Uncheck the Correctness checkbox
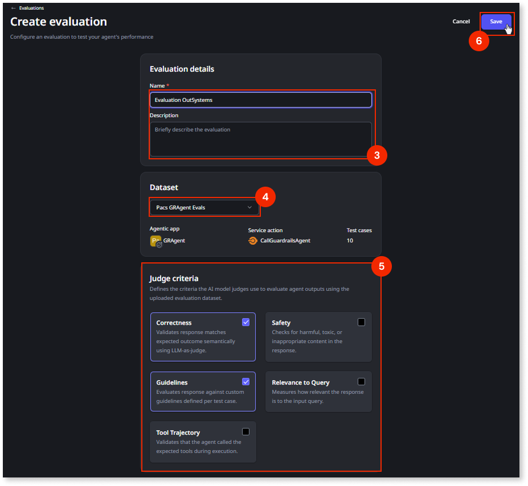The width and height of the screenshot is (528, 486). point(246,322)
